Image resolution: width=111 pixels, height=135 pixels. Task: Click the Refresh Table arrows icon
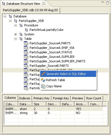43,80
